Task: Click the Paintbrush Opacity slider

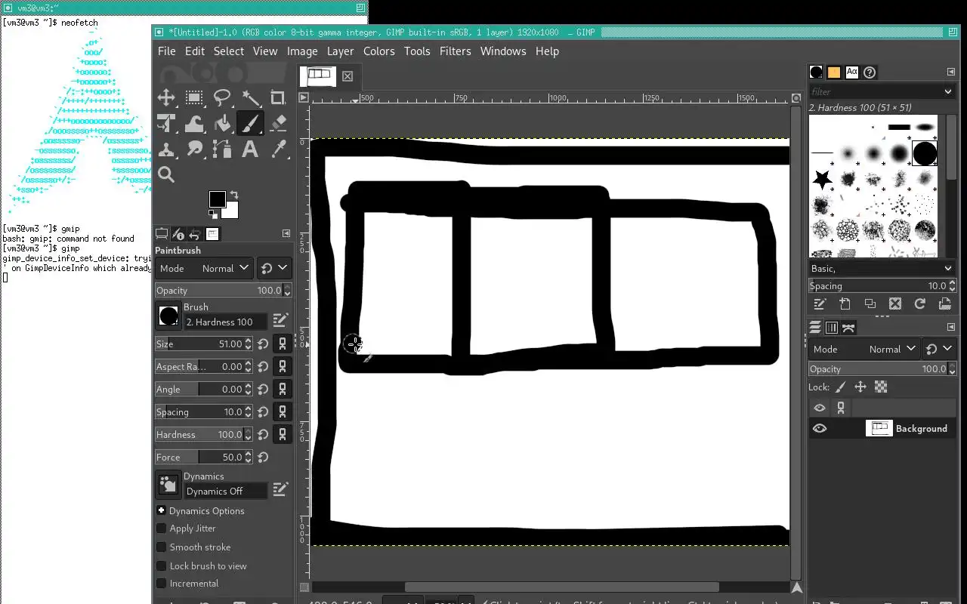Action: pyautogui.click(x=224, y=291)
